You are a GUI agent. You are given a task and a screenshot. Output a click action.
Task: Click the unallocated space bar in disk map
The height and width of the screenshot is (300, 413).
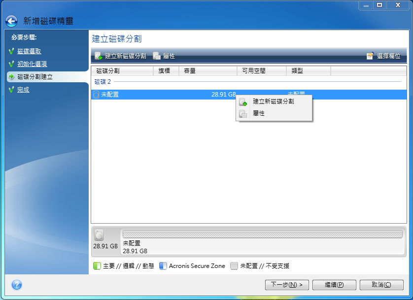click(263, 234)
